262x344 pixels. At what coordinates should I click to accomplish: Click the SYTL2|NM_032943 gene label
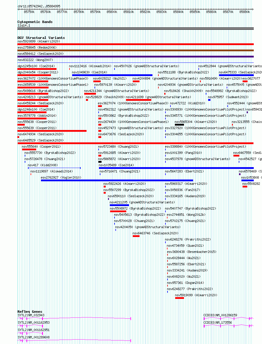click(x=31, y=315)
